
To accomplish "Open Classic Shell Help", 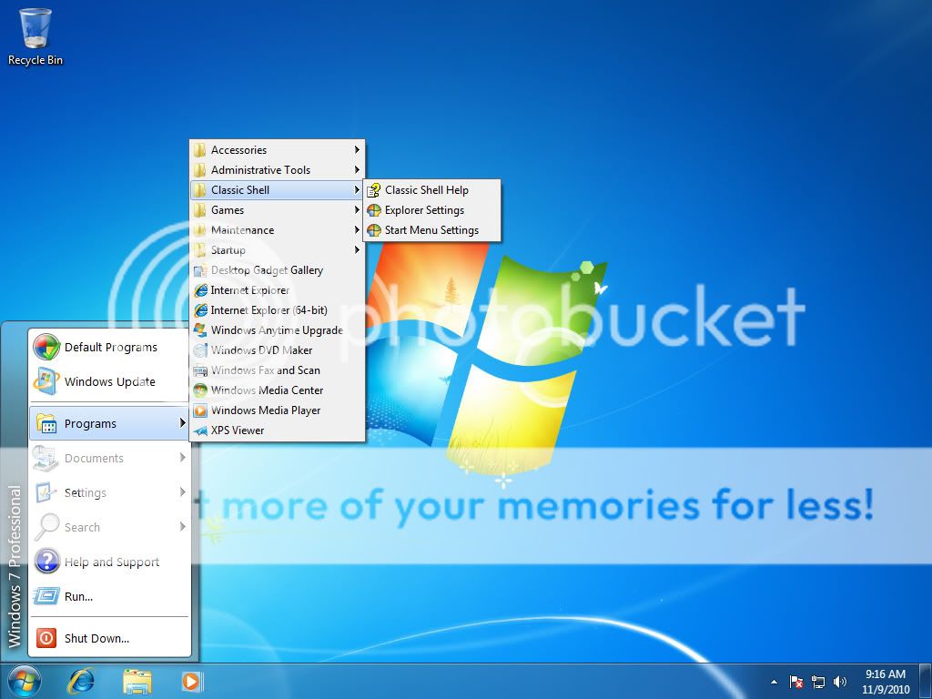I will click(426, 190).
